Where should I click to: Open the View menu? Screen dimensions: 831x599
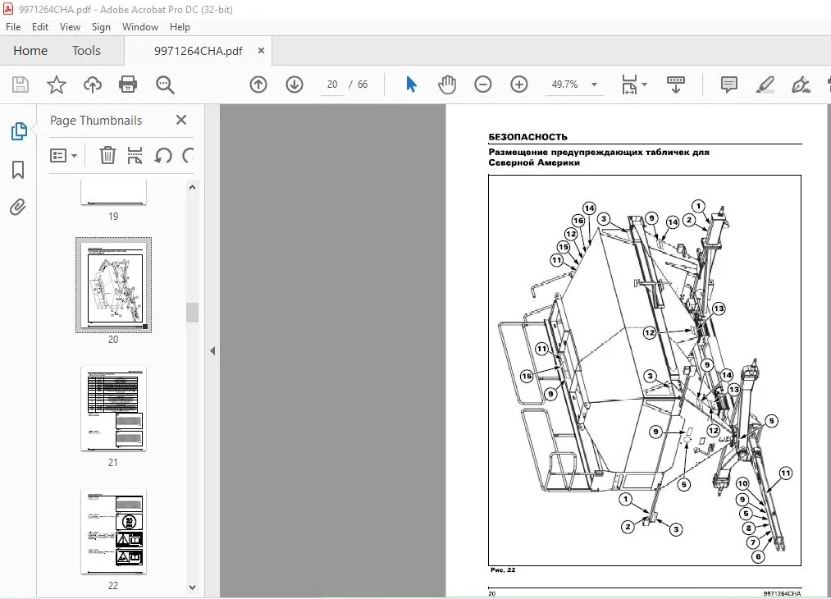[70, 27]
